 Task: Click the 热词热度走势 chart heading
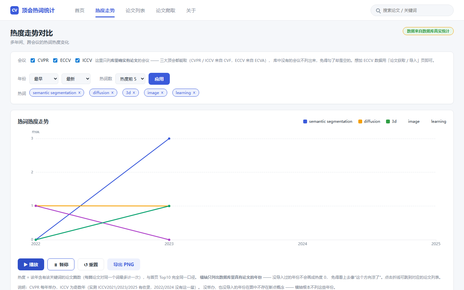33,121
